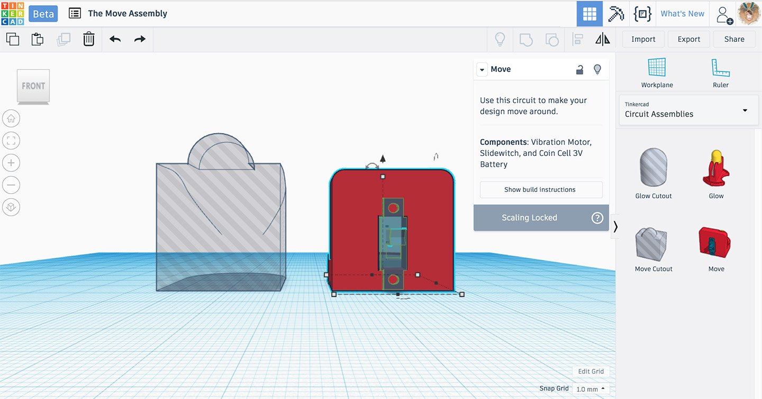Open the Blocks pickaxe view
Image resolution: width=762 pixels, height=399 pixels.
[616, 14]
